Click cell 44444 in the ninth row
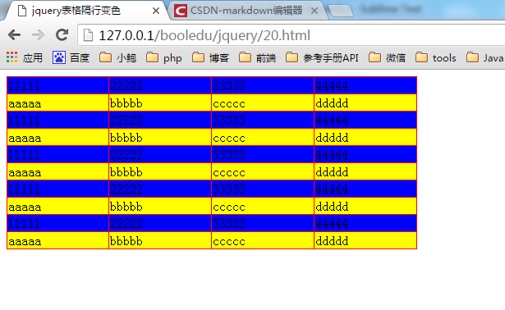The image size is (505, 310). [x=365, y=223]
